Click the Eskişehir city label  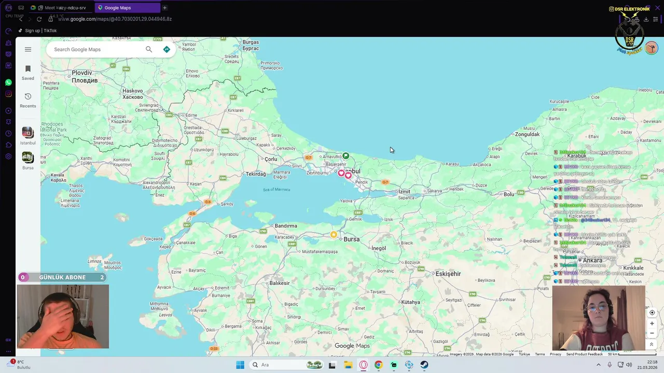pyautogui.click(x=448, y=274)
